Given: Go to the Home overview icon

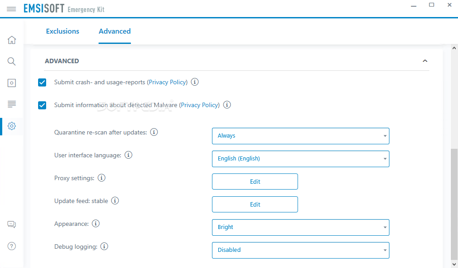Looking at the screenshot, I should [x=12, y=40].
